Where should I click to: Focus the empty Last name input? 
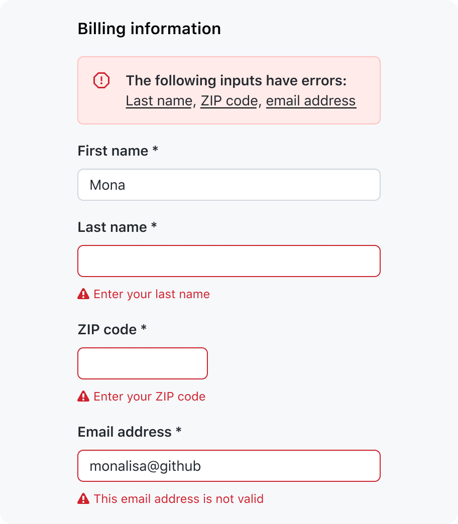229,261
